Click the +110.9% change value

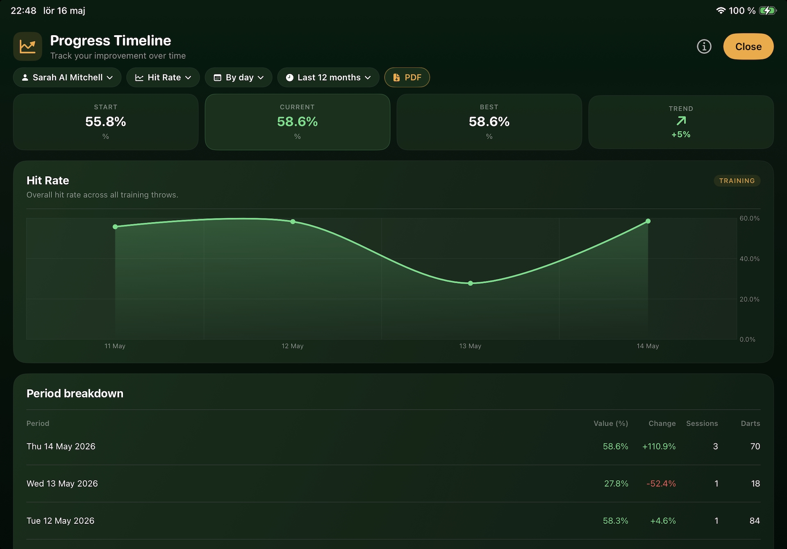(x=659, y=446)
